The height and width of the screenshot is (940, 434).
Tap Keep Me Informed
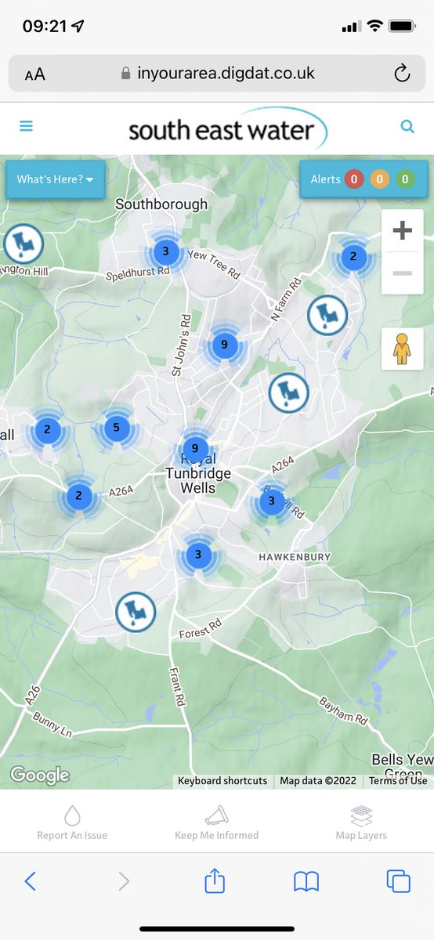click(x=216, y=821)
